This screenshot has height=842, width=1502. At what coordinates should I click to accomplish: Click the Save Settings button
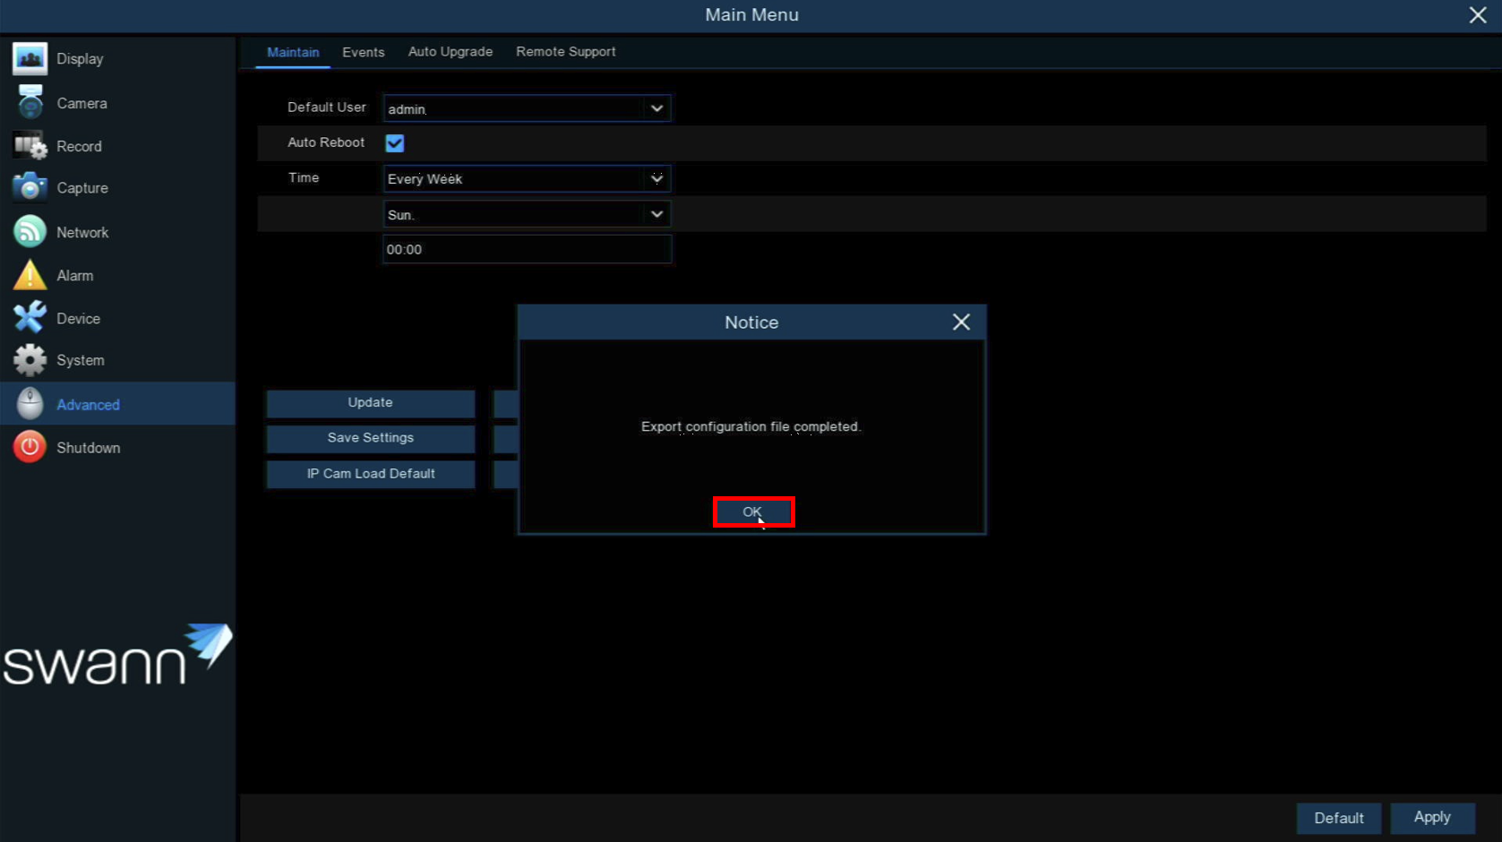(371, 438)
